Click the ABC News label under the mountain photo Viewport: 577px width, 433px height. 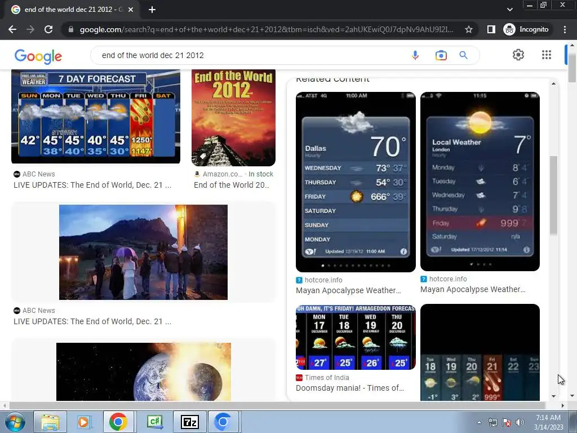tap(39, 311)
